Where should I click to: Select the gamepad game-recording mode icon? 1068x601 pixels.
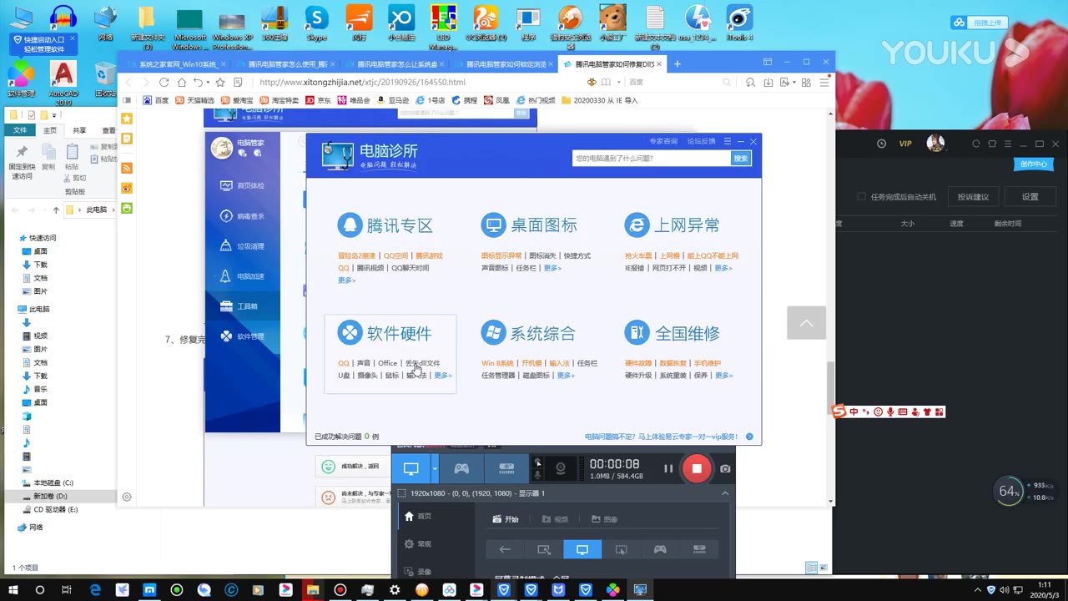click(461, 468)
